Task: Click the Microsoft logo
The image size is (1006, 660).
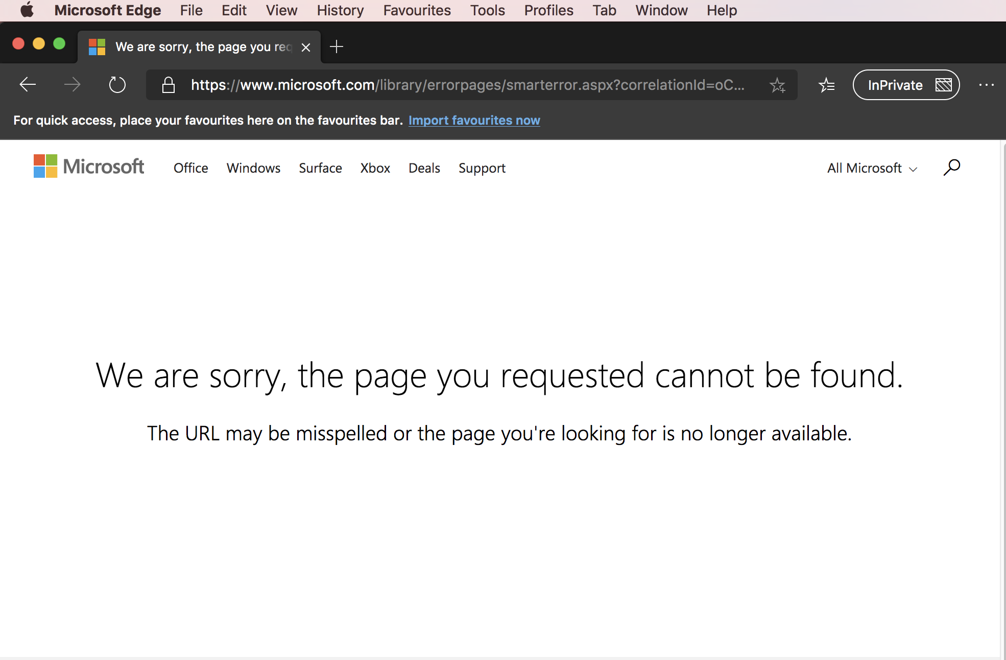Action: point(89,167)
